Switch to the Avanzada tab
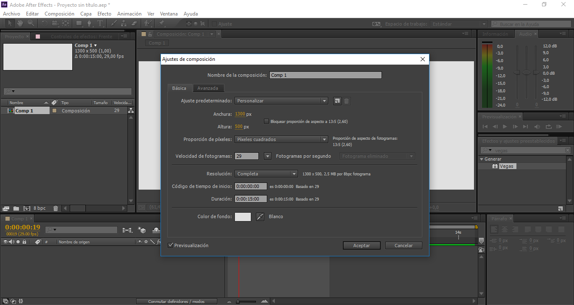Screen dimensions: 574x305 [x=208, y=88]
